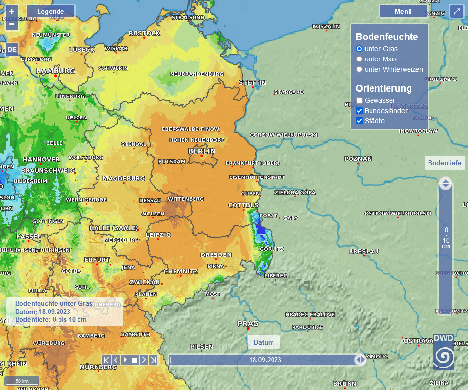Disable the Städte checkbox
The image size is (468, 390).
359,121
